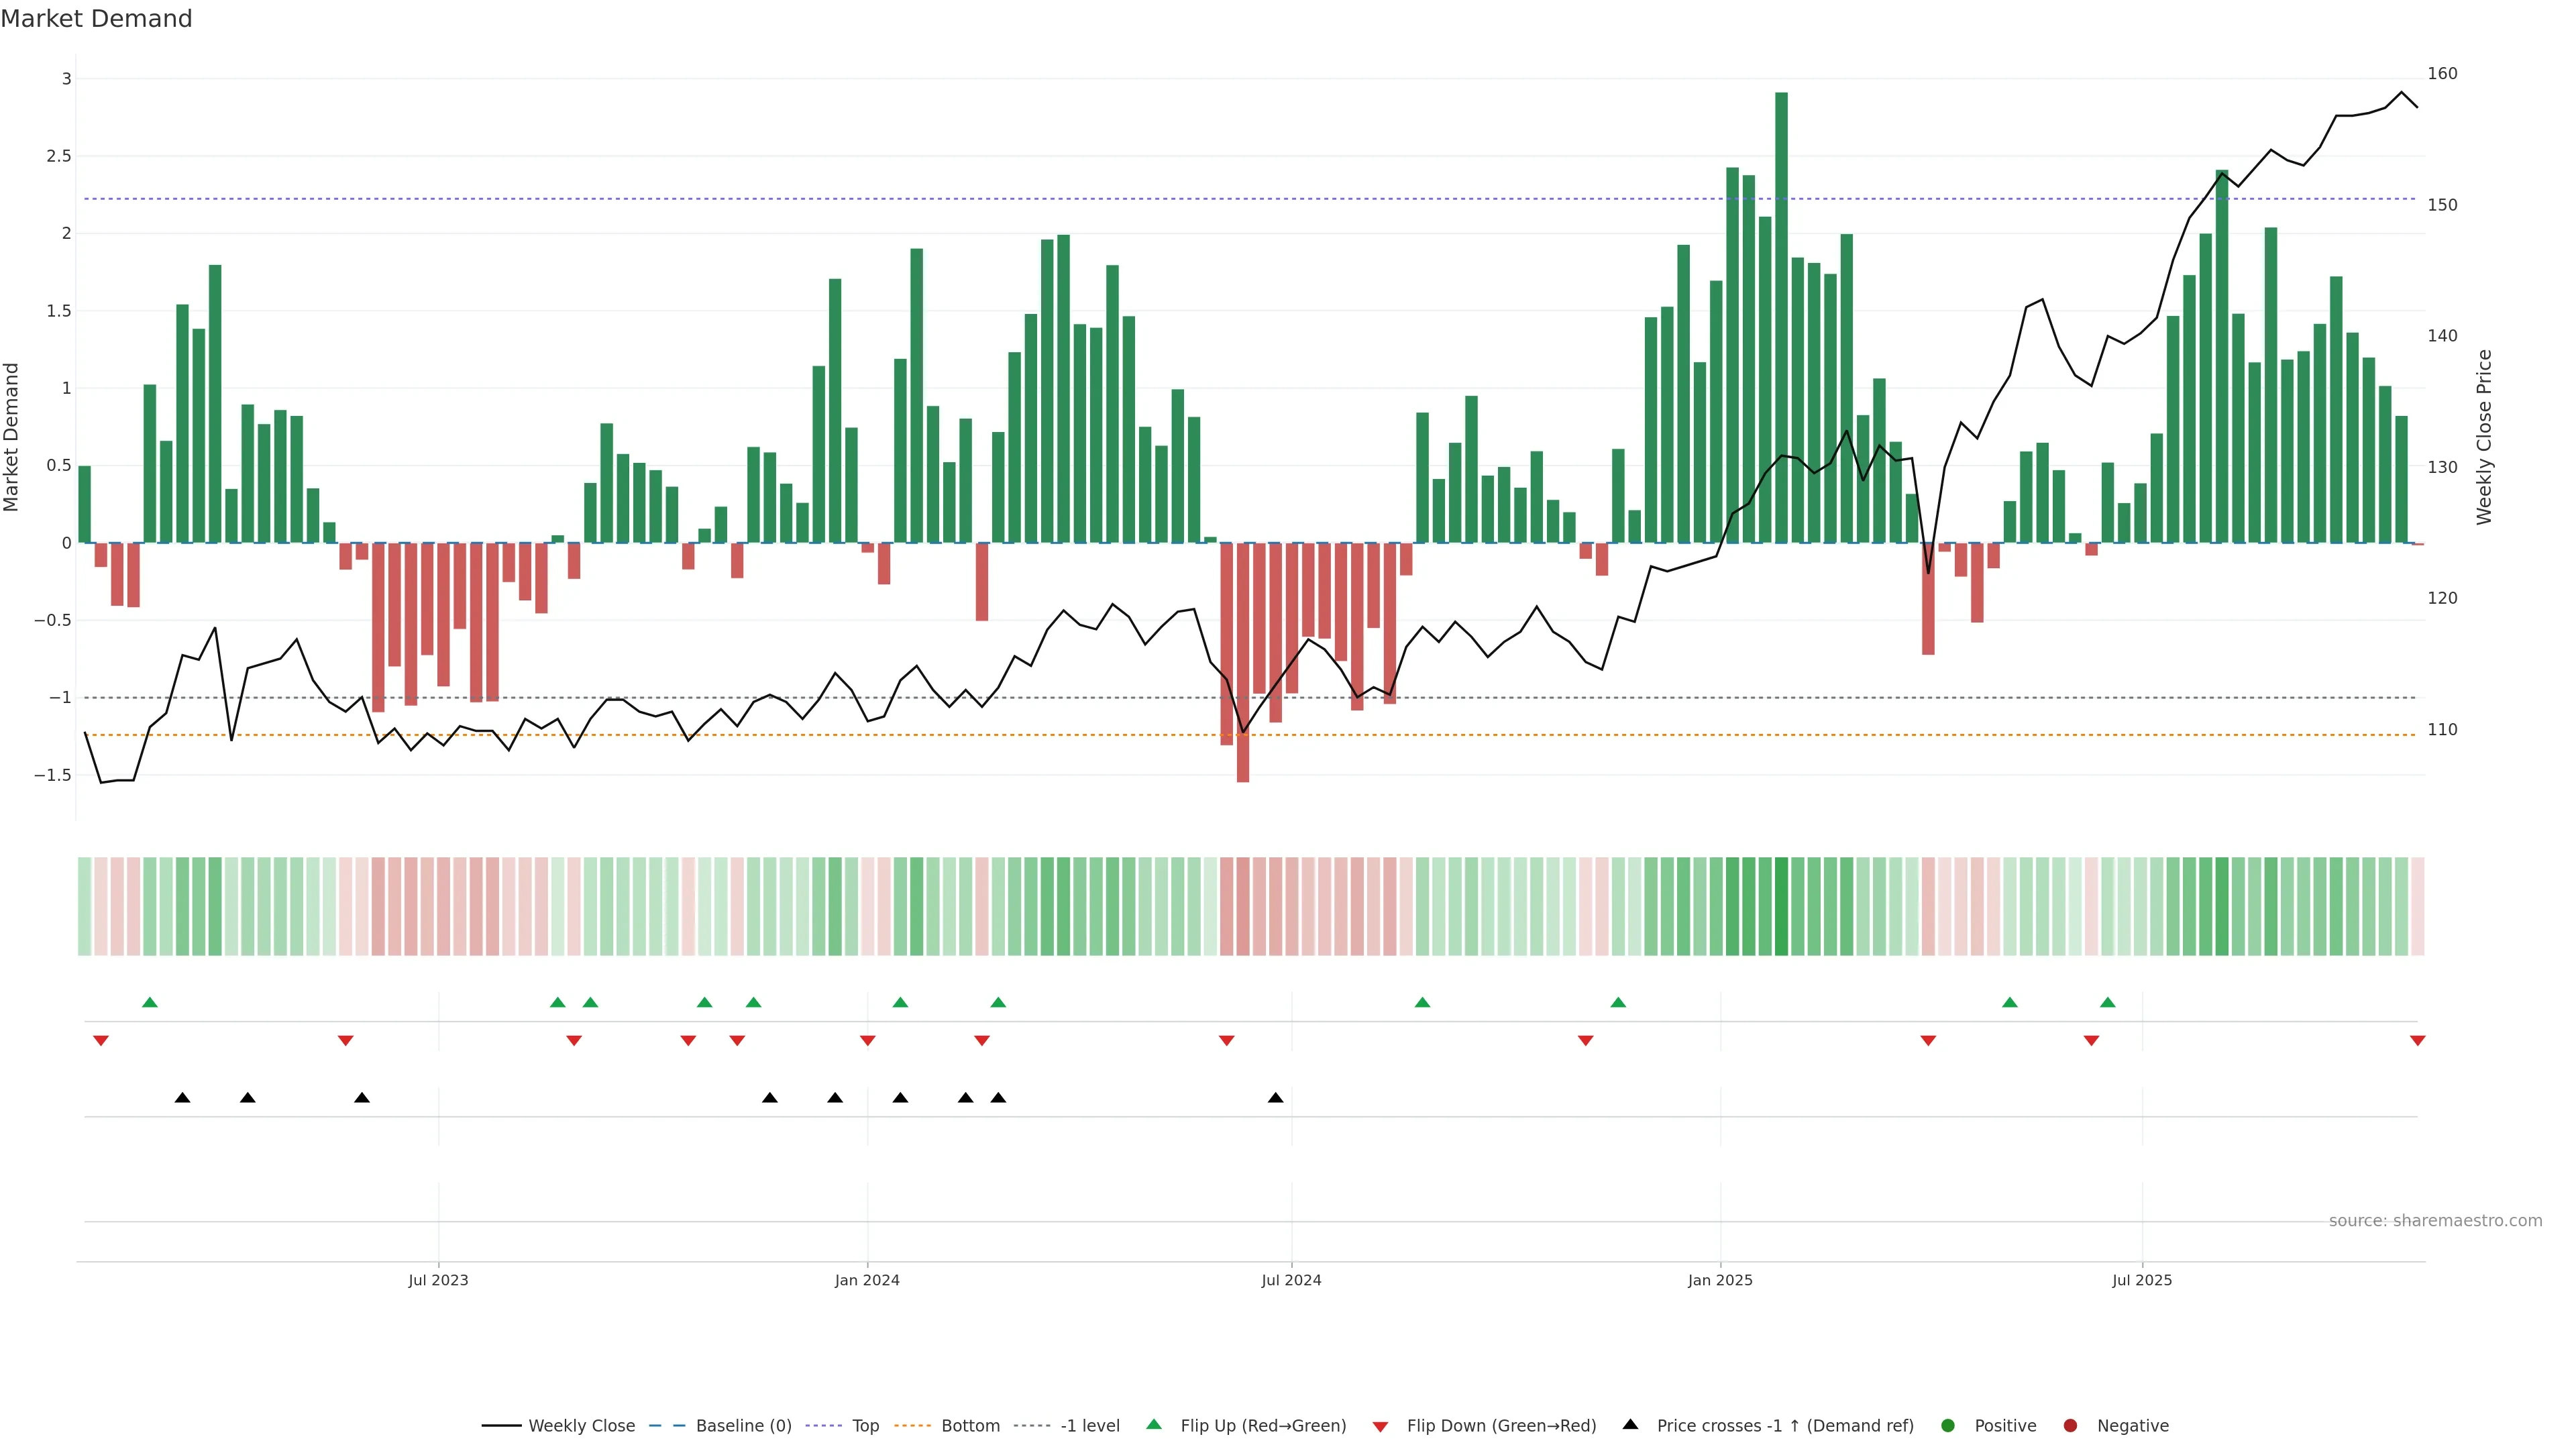Click the red Flip Down legend triangle

tap(1380, 1427)
